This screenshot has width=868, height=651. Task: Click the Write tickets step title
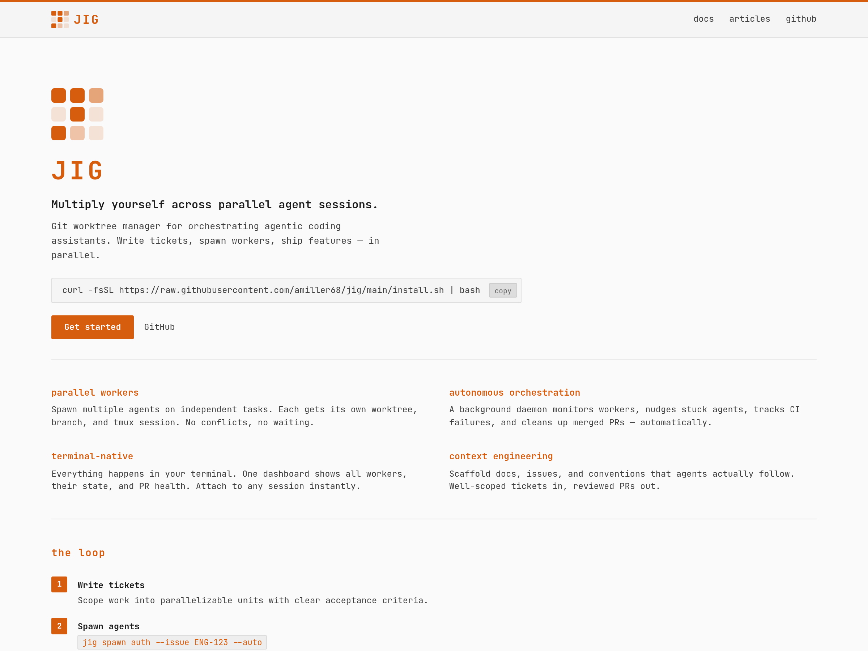(x=111, y=585)
